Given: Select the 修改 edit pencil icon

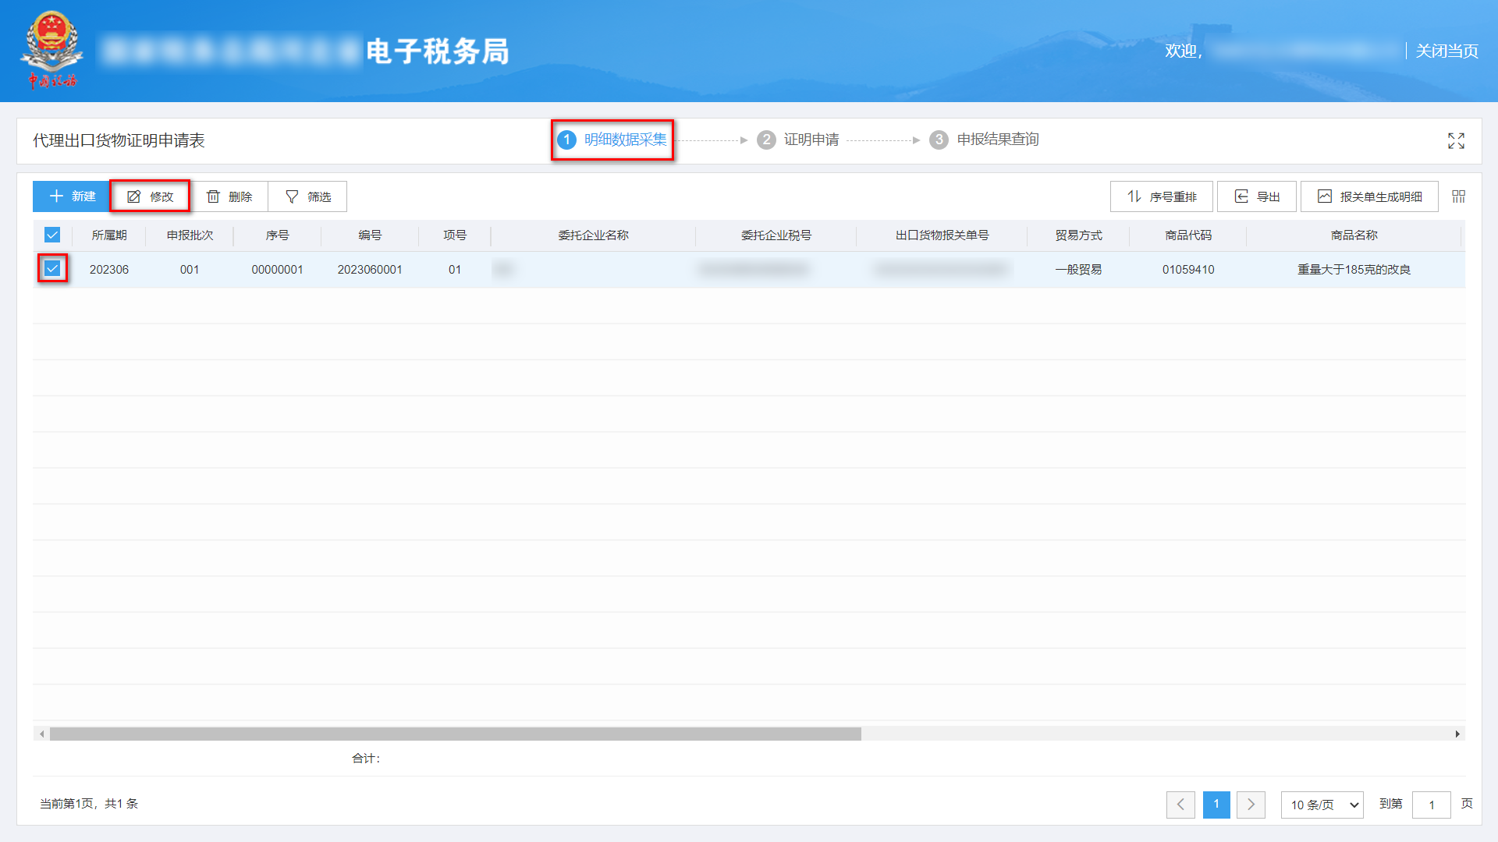Looking at the screenshot, I should 134,196.
